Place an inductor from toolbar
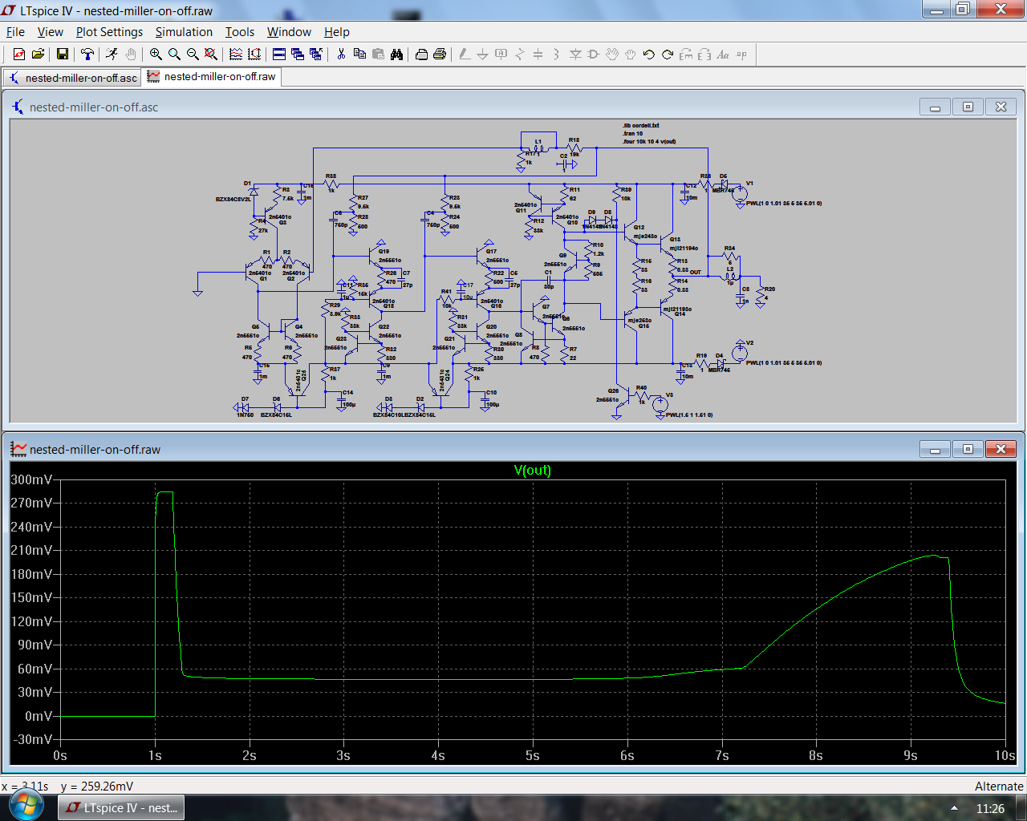The width and height of the screenshot is (1027, 821). tap(556, 55)
